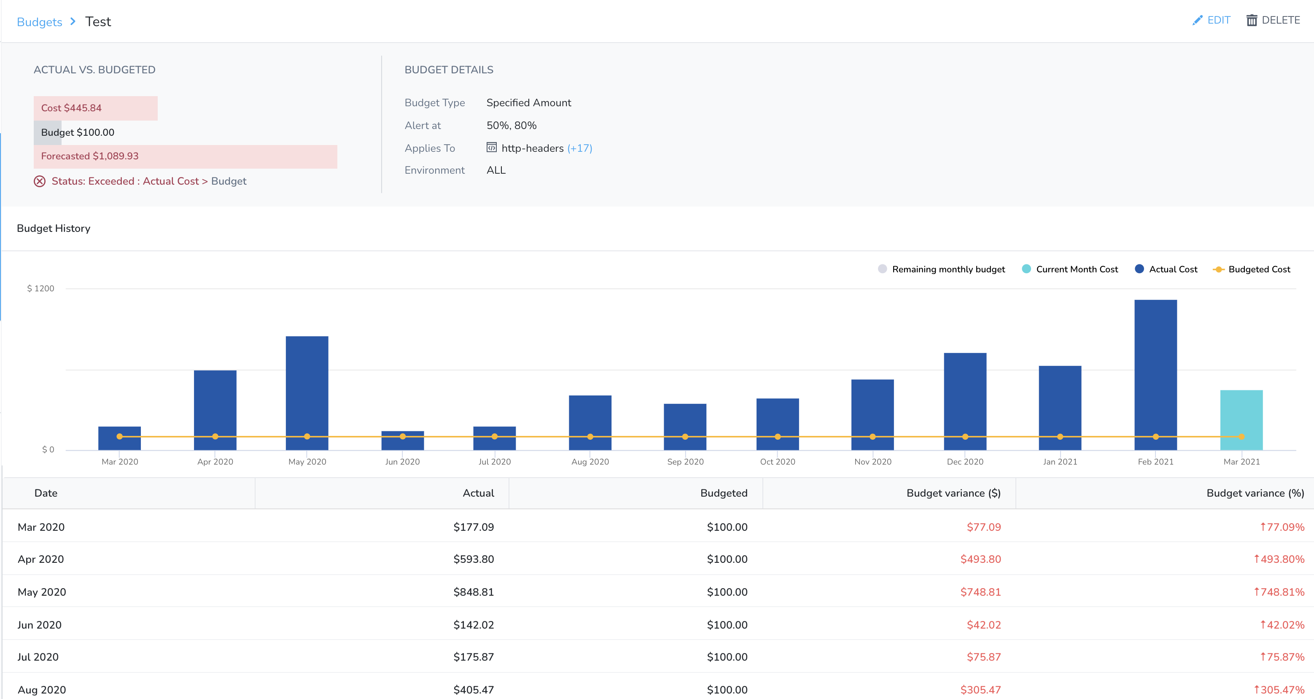Select the Mar 2020 table row date
The image size is (1314, 699).
click(x=41, y=527)
